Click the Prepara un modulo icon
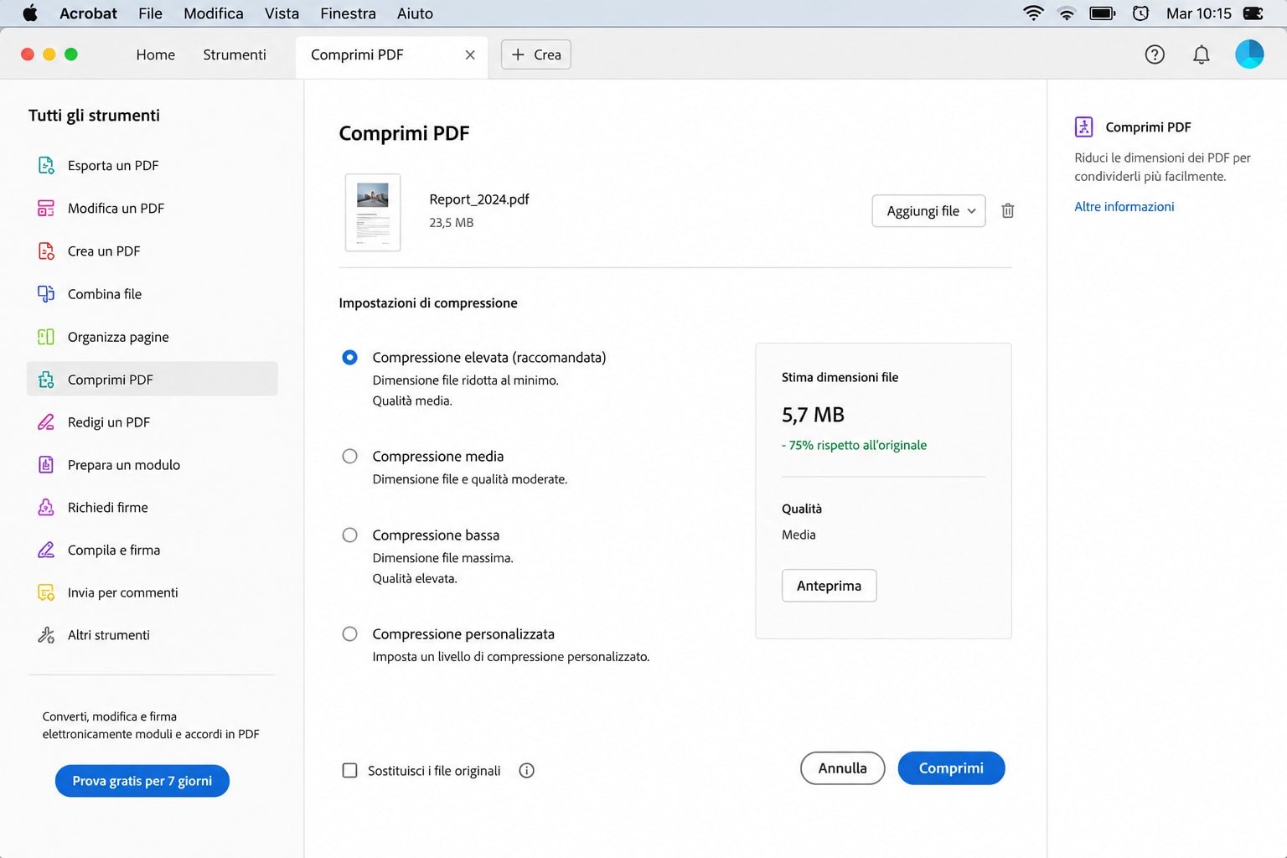Image resolution: width=1287 pixels, height=858 pixels. 46,465
